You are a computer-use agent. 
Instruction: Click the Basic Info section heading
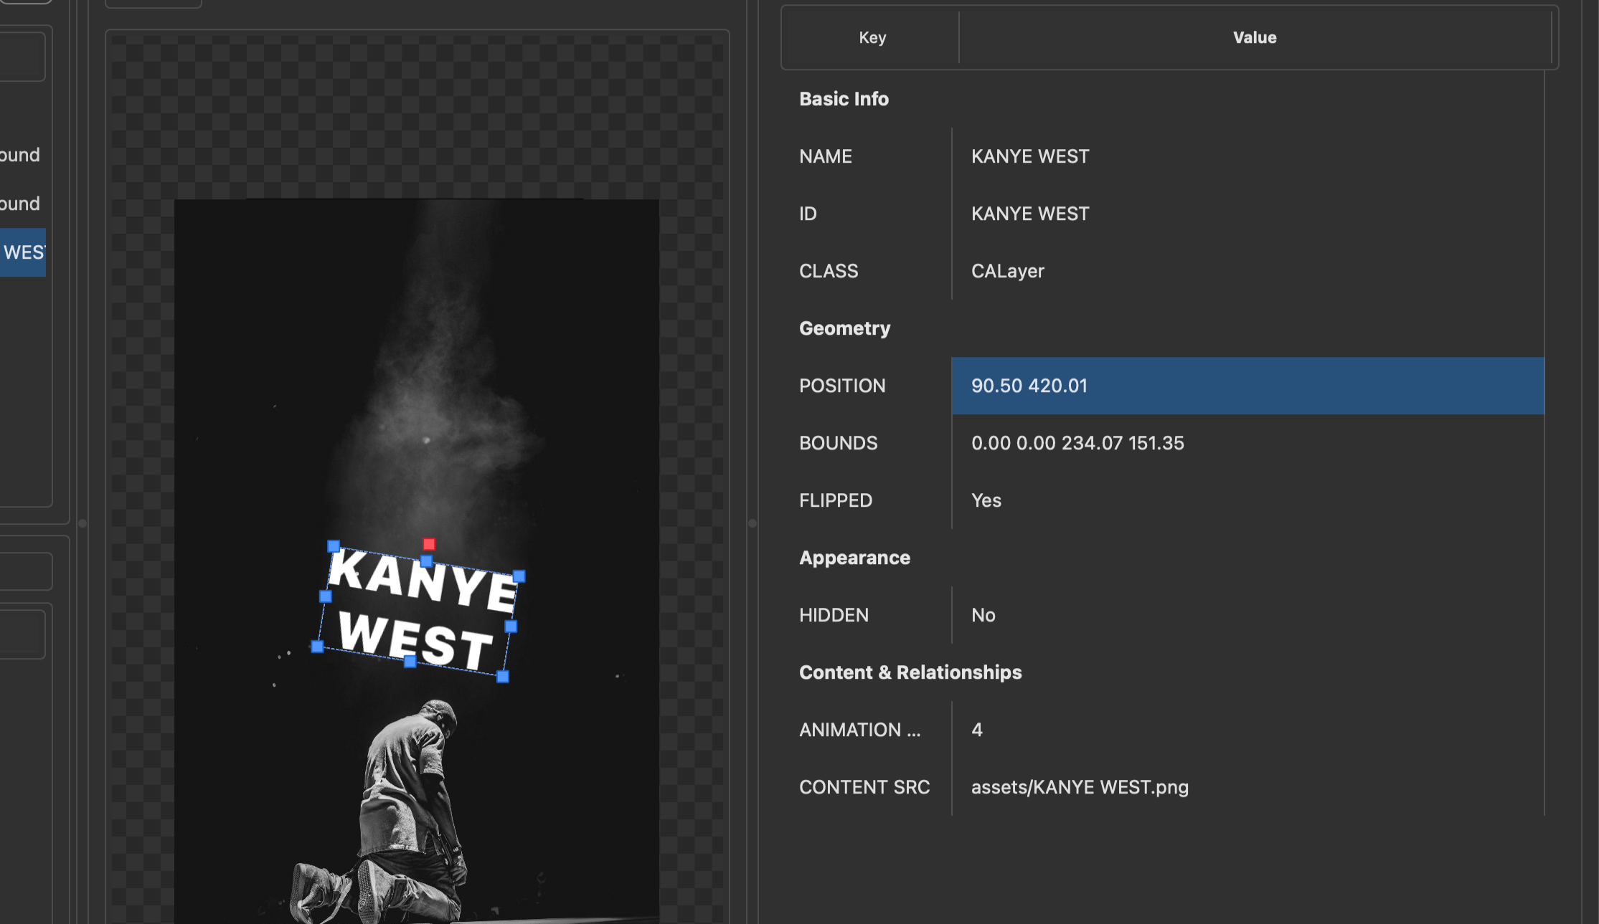[844, 99]
